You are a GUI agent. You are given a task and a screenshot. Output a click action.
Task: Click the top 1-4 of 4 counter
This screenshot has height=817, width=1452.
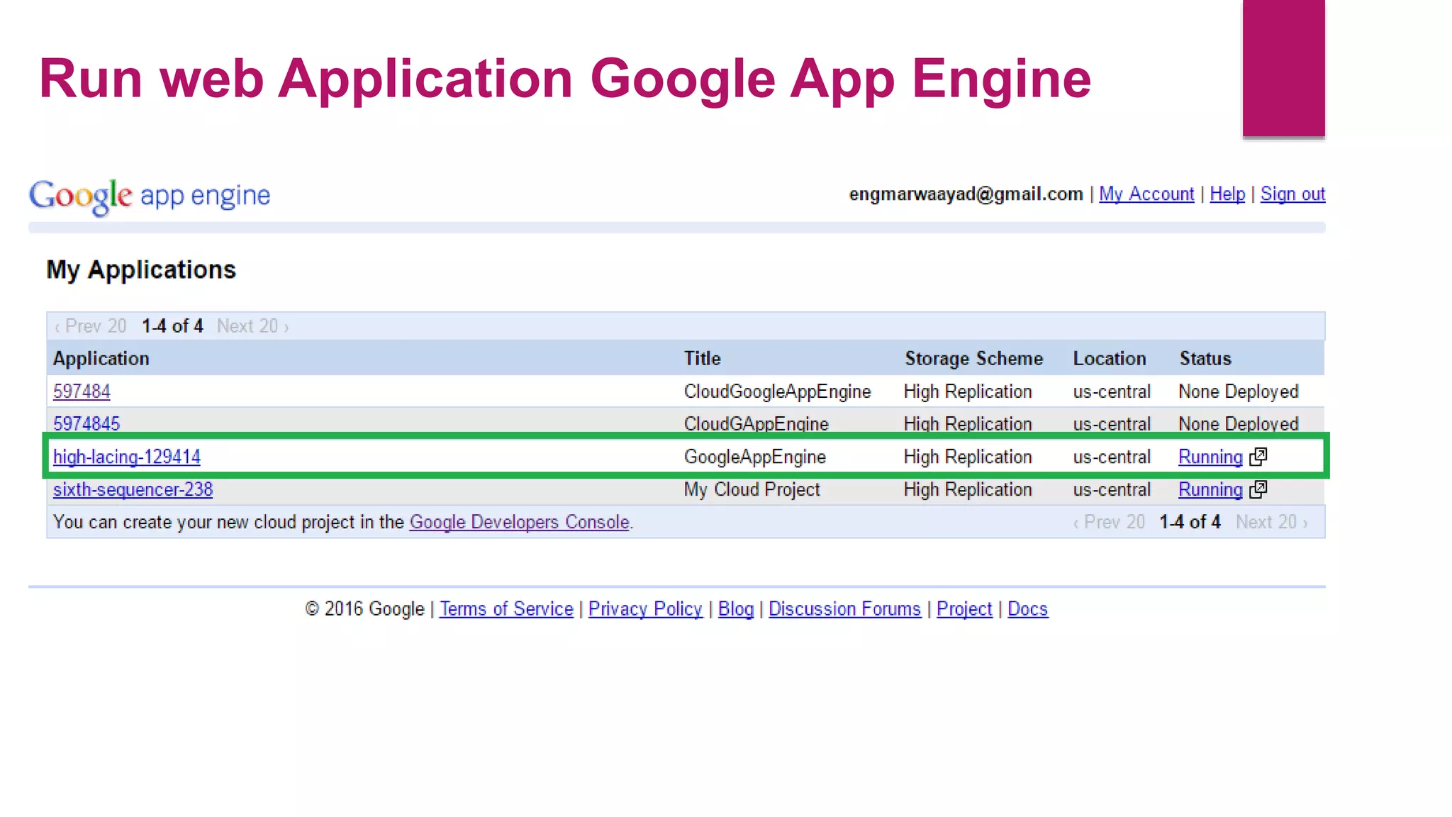point(172,326)
